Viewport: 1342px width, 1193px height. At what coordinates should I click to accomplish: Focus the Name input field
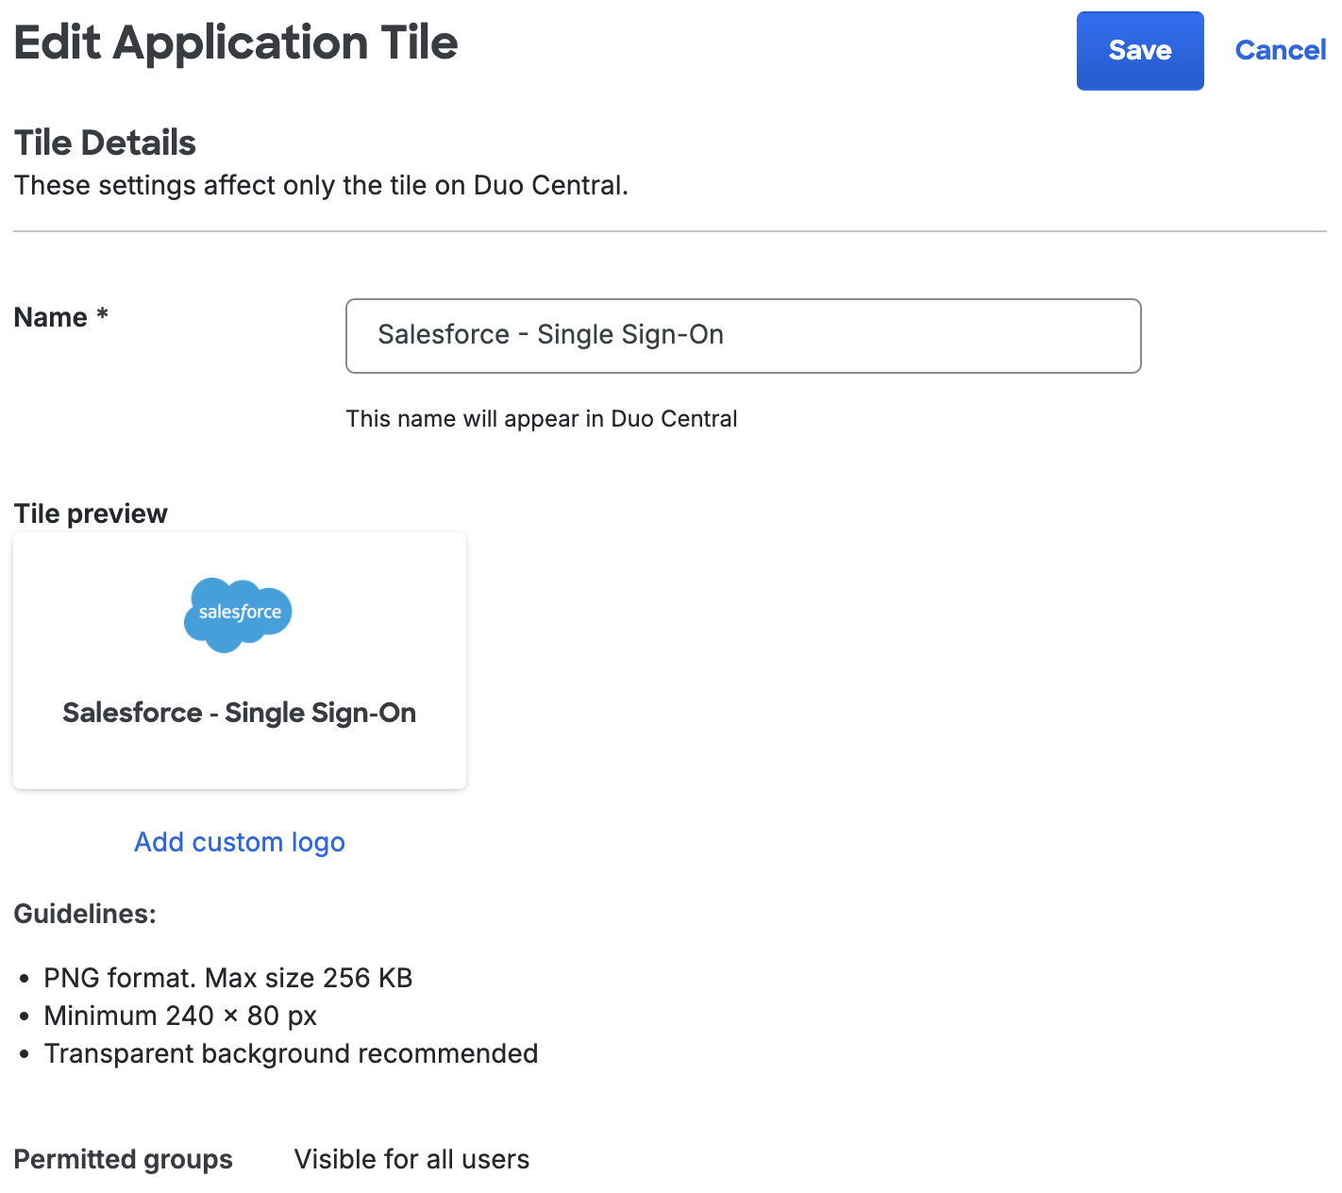[744, 336]
